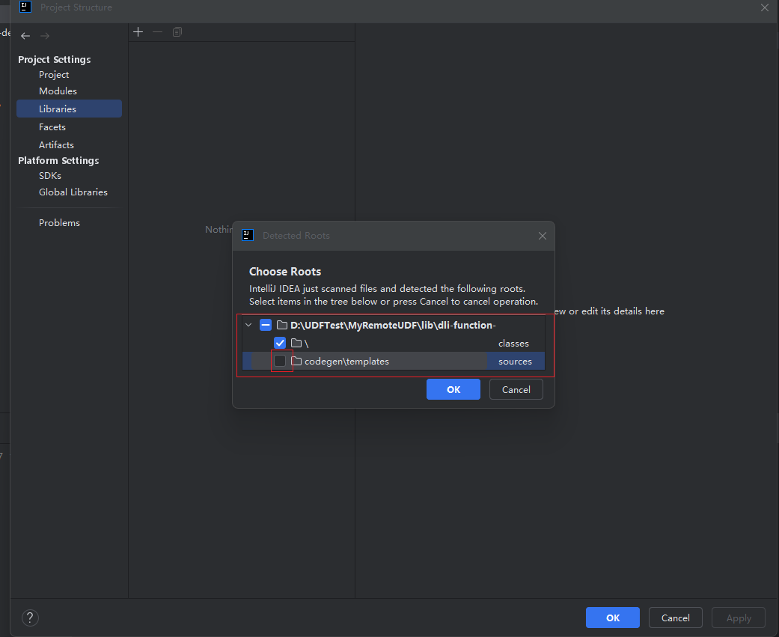Select the D:\UDFTest\MyRemoteUDF\lib\dli-function- row
Image resolution: width=779 pixels, height=637 pixels.
[394, 325]
